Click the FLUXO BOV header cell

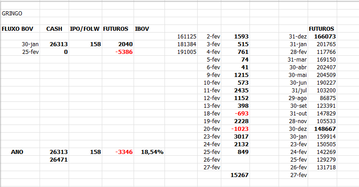coord(20,29)
